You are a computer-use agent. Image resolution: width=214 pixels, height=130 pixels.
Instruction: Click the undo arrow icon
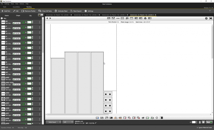pos(152,118)
